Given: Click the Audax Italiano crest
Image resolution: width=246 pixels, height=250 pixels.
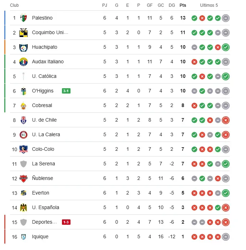Looking at the screenshot, I should pos(23,62).
